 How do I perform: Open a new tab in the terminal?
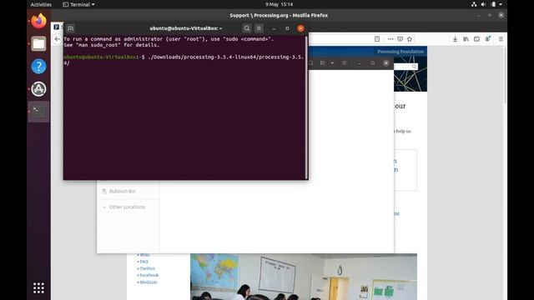tap(70, 28)
